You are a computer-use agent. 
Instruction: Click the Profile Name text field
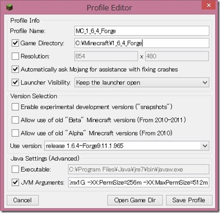[142, 31]
